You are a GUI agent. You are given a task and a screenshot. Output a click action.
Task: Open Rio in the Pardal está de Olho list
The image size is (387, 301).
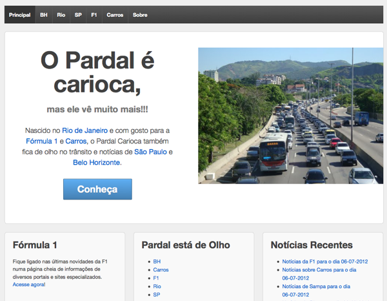pos(157,286)
